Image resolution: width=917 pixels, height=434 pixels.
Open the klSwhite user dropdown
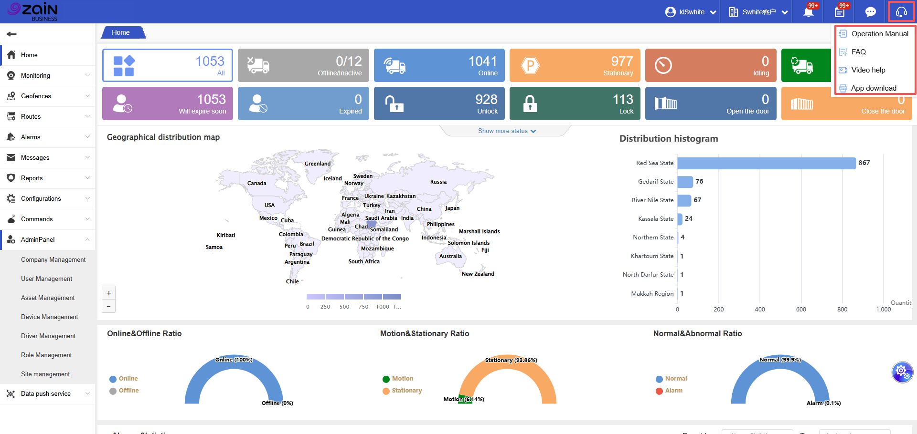pyautogui.click(x=691, y=12)
